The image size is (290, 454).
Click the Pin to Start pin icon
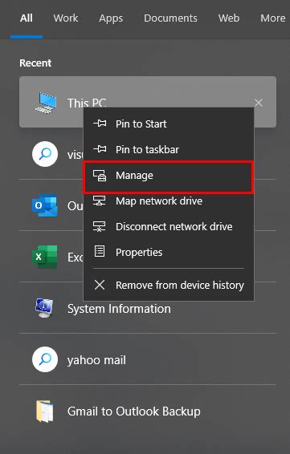point(100,124)
